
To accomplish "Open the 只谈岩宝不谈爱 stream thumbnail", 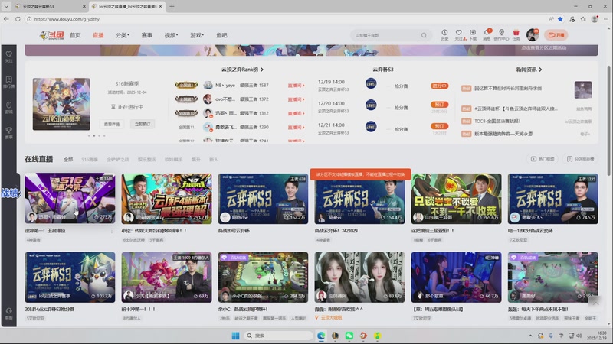I will tap(456, 199).
